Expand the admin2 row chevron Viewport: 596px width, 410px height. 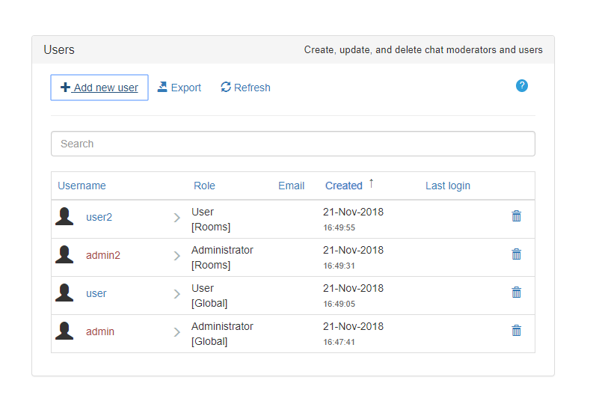[x=177, y=256]
